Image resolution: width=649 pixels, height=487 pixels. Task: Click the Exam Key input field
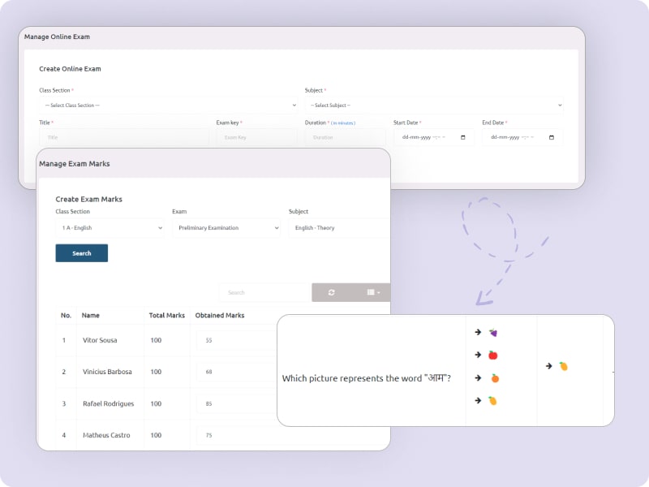coord(256,137)
